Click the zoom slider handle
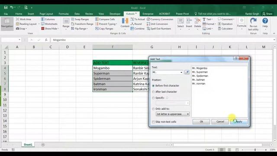This screenshot has width=277, height=156. tap(255, 150)
